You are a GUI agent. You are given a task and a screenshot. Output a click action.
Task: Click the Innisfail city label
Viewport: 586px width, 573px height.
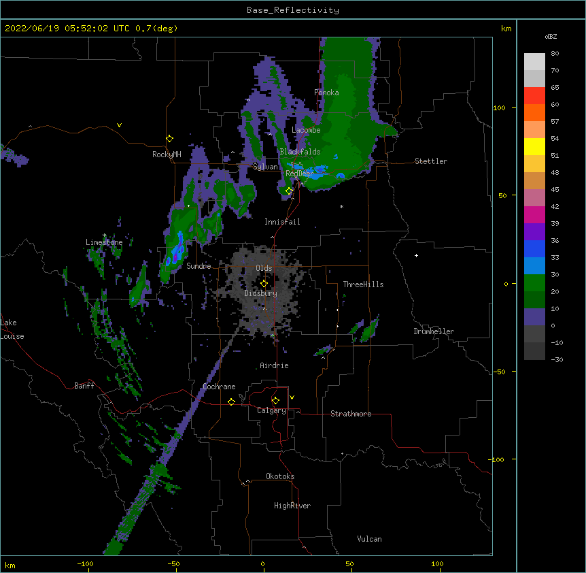click(282, 222)
